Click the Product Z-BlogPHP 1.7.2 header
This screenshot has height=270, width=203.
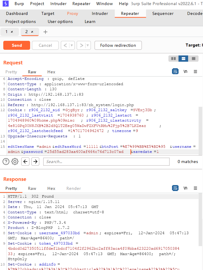coord(38,228)
